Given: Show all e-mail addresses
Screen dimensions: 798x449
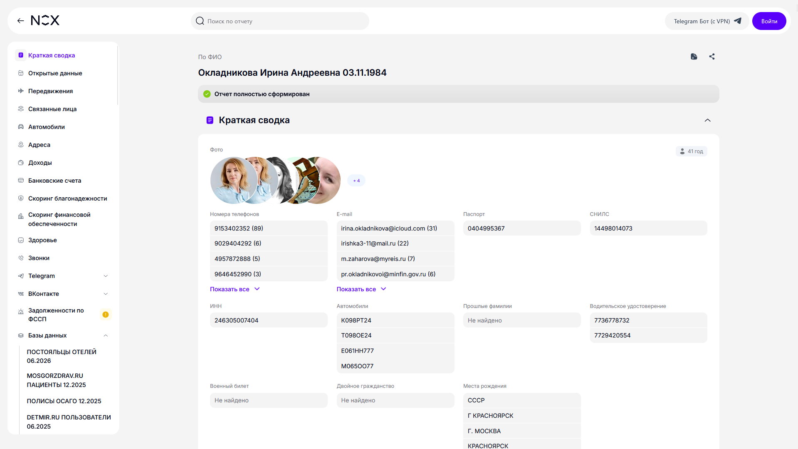Looking at the screenshot, I should (361, 289).
